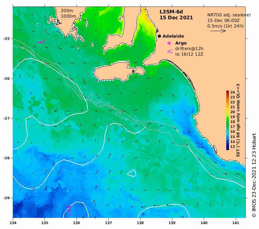Click the IMOS copyright timestamp text

click(254, 175)
